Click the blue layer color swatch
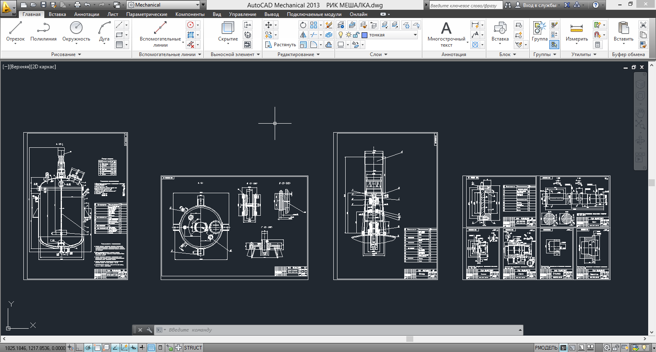This screenshot has height=352, width=656. (364, 35)
